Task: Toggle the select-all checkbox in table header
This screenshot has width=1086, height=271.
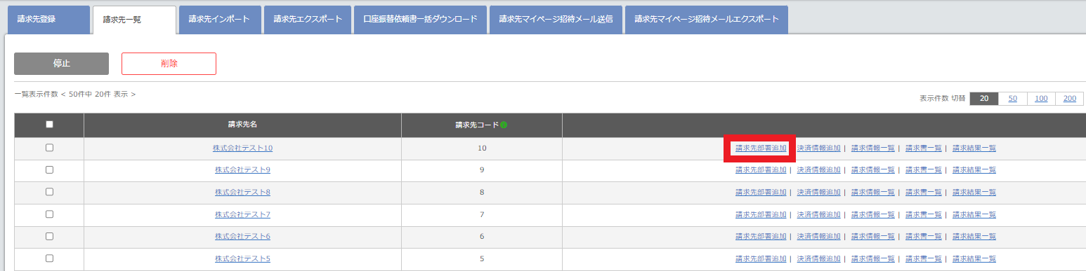Action: (49, 125)
